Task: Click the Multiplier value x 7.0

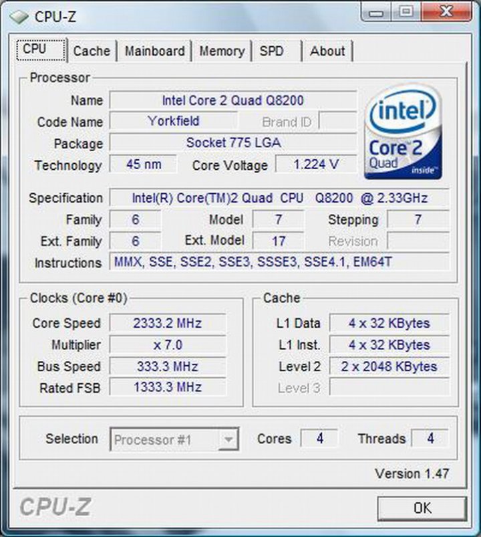Action: [168, 344]
